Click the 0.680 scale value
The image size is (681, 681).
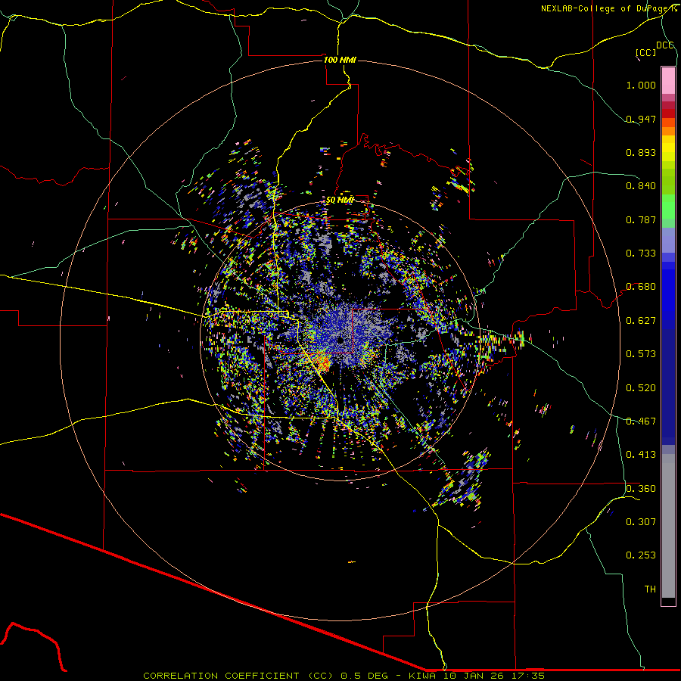tap(641, 287)
